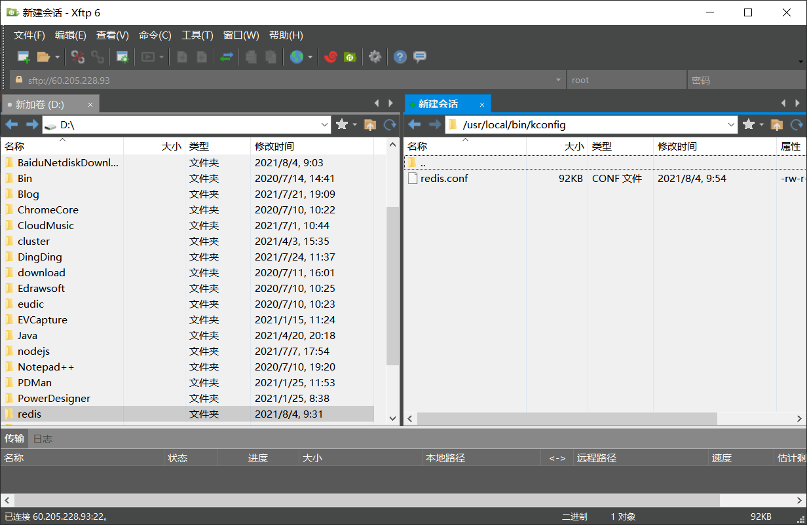Viewport: 807px width, 525px height.
Task: Close the 新建会话 remote tab
Action: [x=482, y=104]
